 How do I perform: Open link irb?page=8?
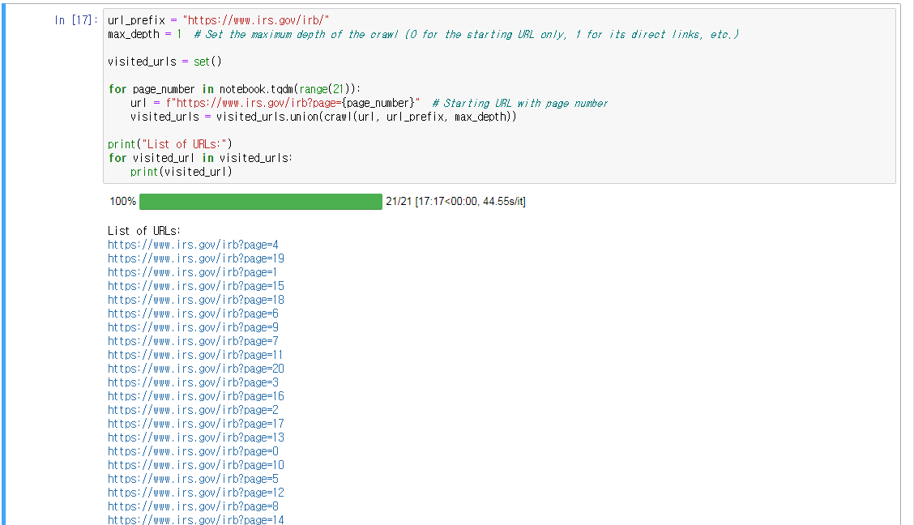(193, 507)
